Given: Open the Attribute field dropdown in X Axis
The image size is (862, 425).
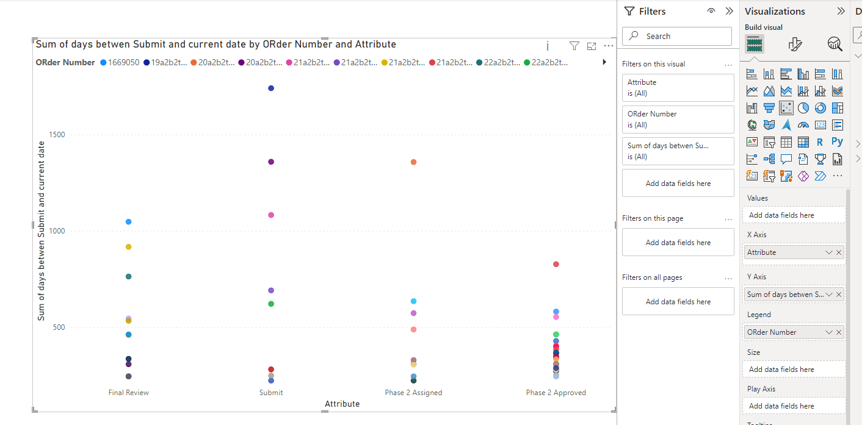Looking at the screenshot, I should (x=829, y=252).
